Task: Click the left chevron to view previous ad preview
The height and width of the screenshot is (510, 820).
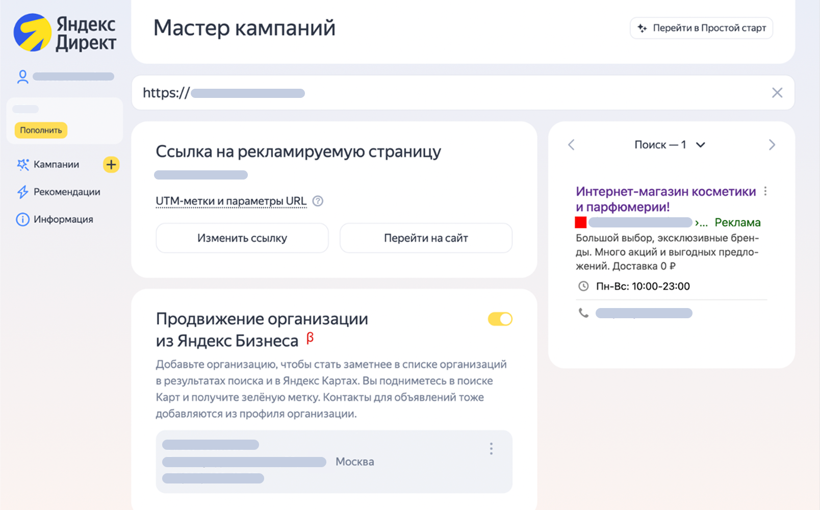Action: pos(571,145)
